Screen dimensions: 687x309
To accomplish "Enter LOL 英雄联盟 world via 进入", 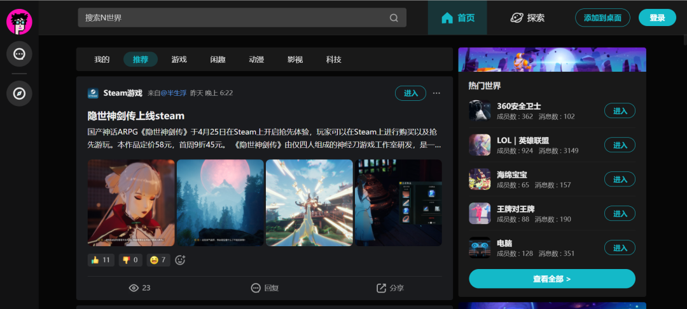I will tap(620, 145).
